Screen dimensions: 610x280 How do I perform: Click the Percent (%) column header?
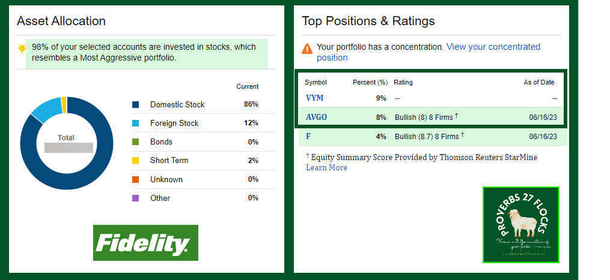click(370, 82)
